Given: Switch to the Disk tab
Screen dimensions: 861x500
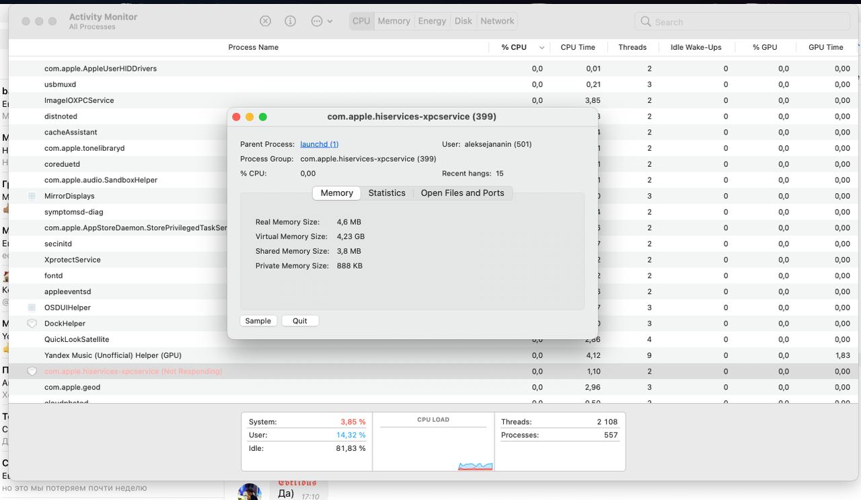Looking at the screenshot, I should (463, 21).
